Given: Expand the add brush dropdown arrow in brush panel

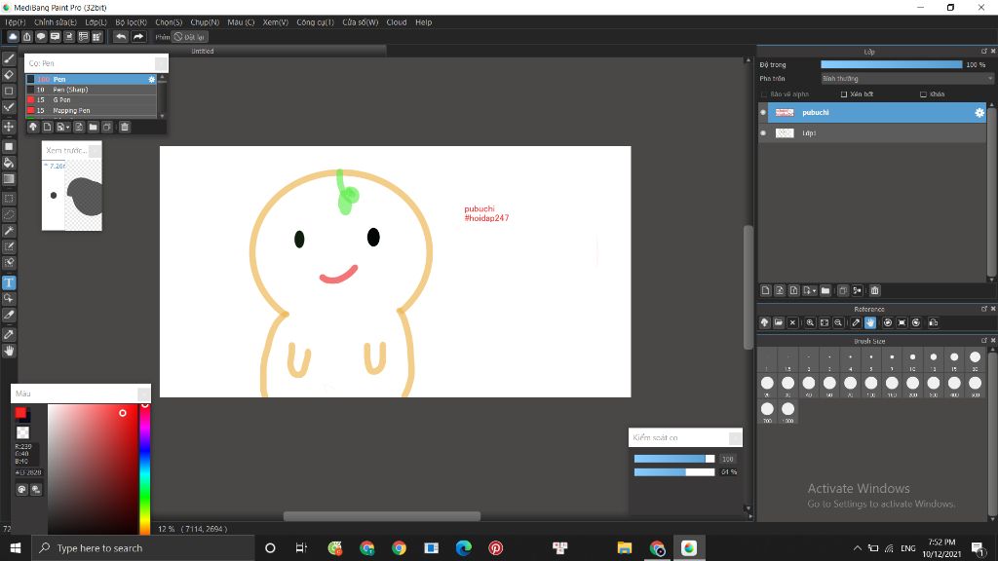Looking at the screenshot, I should pos(69,127).
